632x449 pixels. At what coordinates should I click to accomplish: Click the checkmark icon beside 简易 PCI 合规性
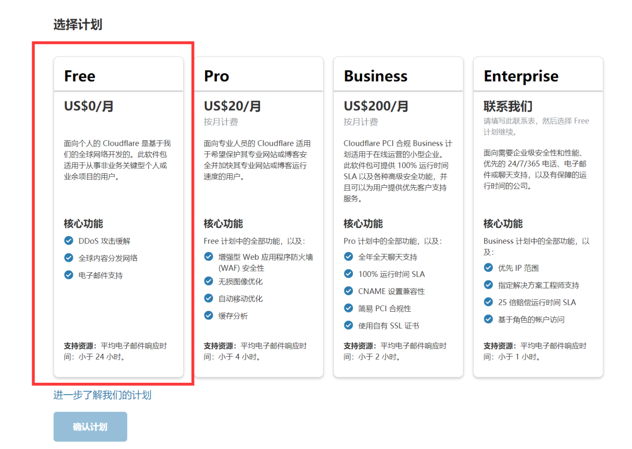click(x=349, y=308)
